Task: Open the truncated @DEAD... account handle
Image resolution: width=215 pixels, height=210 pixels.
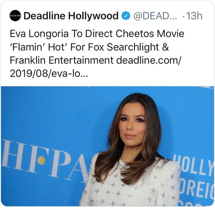Action: (155, 16)
